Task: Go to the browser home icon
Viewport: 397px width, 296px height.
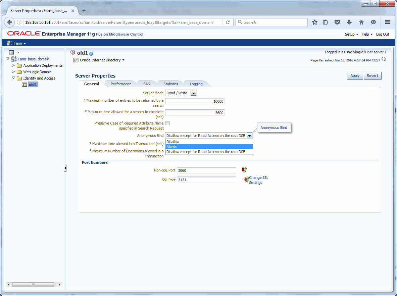Action: click(x=361, y=22)
